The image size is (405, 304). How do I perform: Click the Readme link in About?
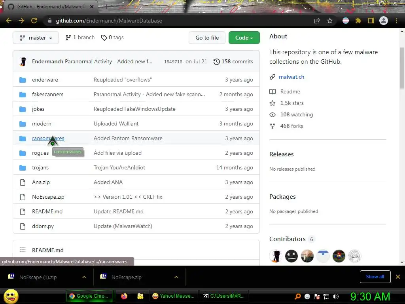click(x=290, y=91)
